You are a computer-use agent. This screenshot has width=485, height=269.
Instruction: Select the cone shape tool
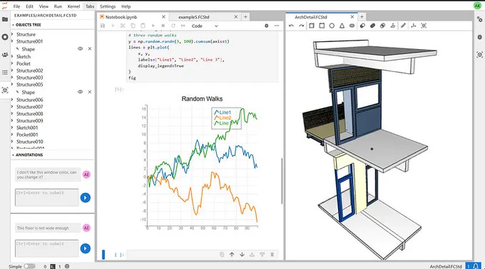342,26
